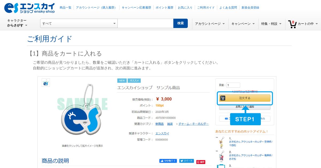The width and height of the screenshot is (321, 168).
Task: Expand the キャンペーン dropdown menu
Action: pos(243,24)
